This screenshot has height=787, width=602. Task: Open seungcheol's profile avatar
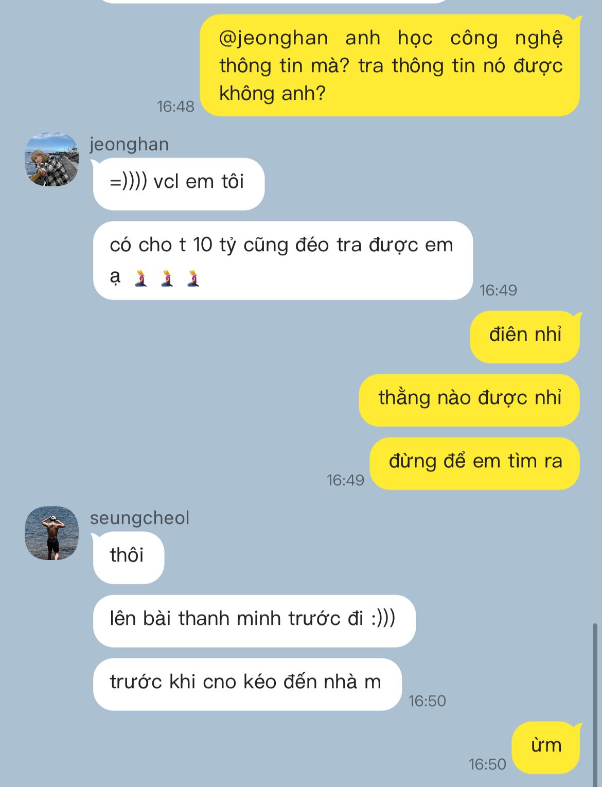tap(51, 533)
